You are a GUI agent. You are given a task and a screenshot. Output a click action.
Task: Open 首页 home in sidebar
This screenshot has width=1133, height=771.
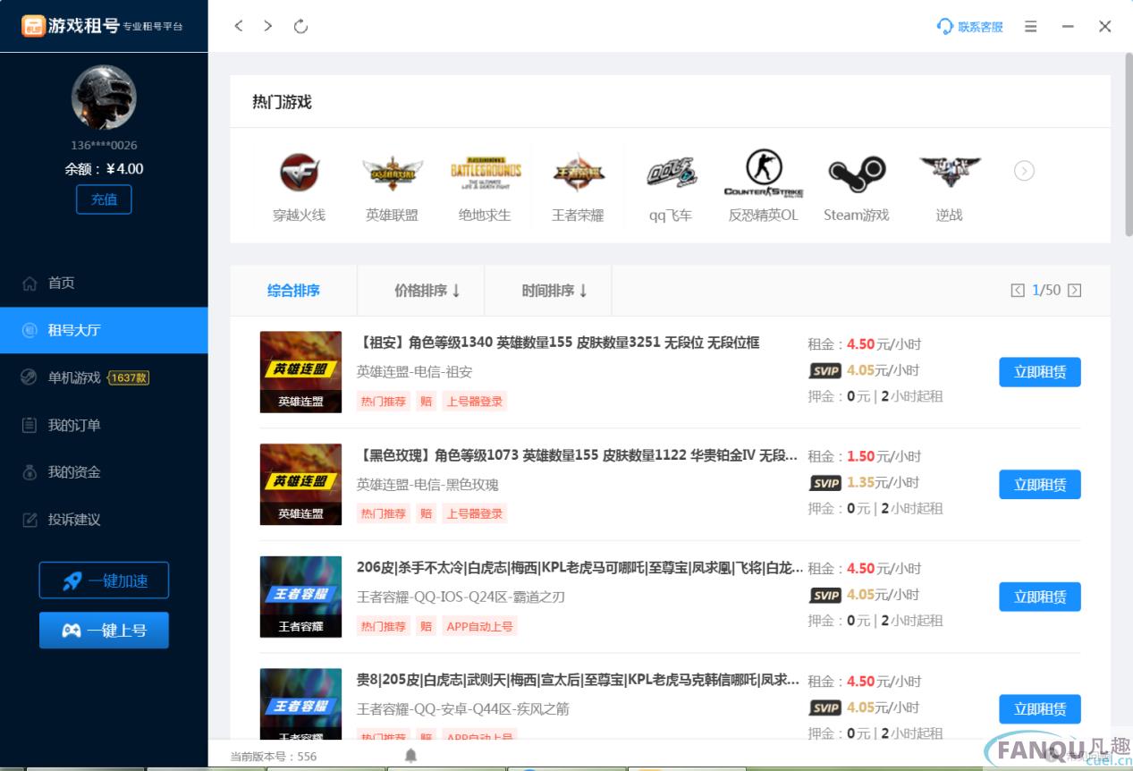tap(104, 284)
